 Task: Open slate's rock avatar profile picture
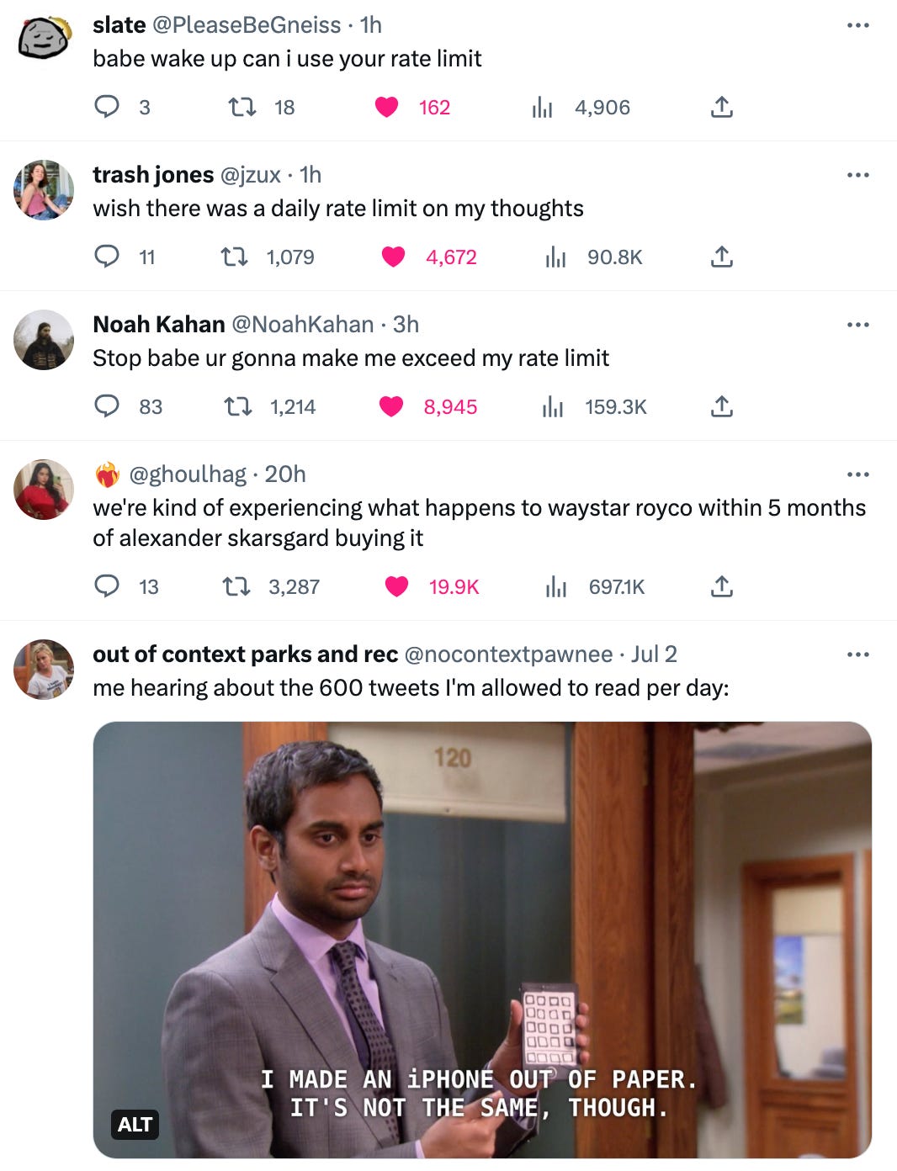(44, 39)
